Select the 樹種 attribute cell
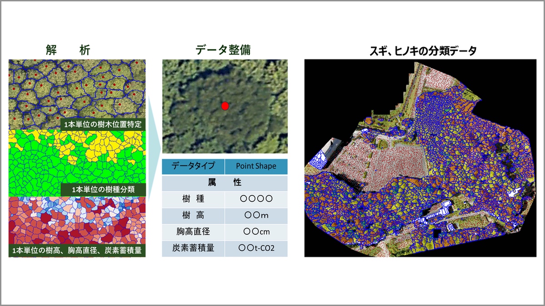545x306 pixels. coord(193,199)
